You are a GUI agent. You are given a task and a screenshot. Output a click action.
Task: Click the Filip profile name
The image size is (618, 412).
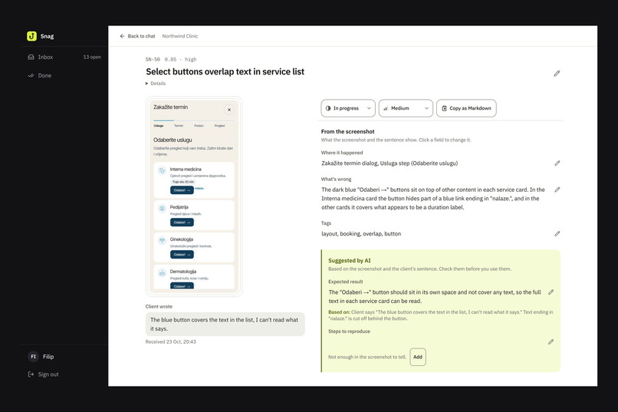click(x=48, y=357)
